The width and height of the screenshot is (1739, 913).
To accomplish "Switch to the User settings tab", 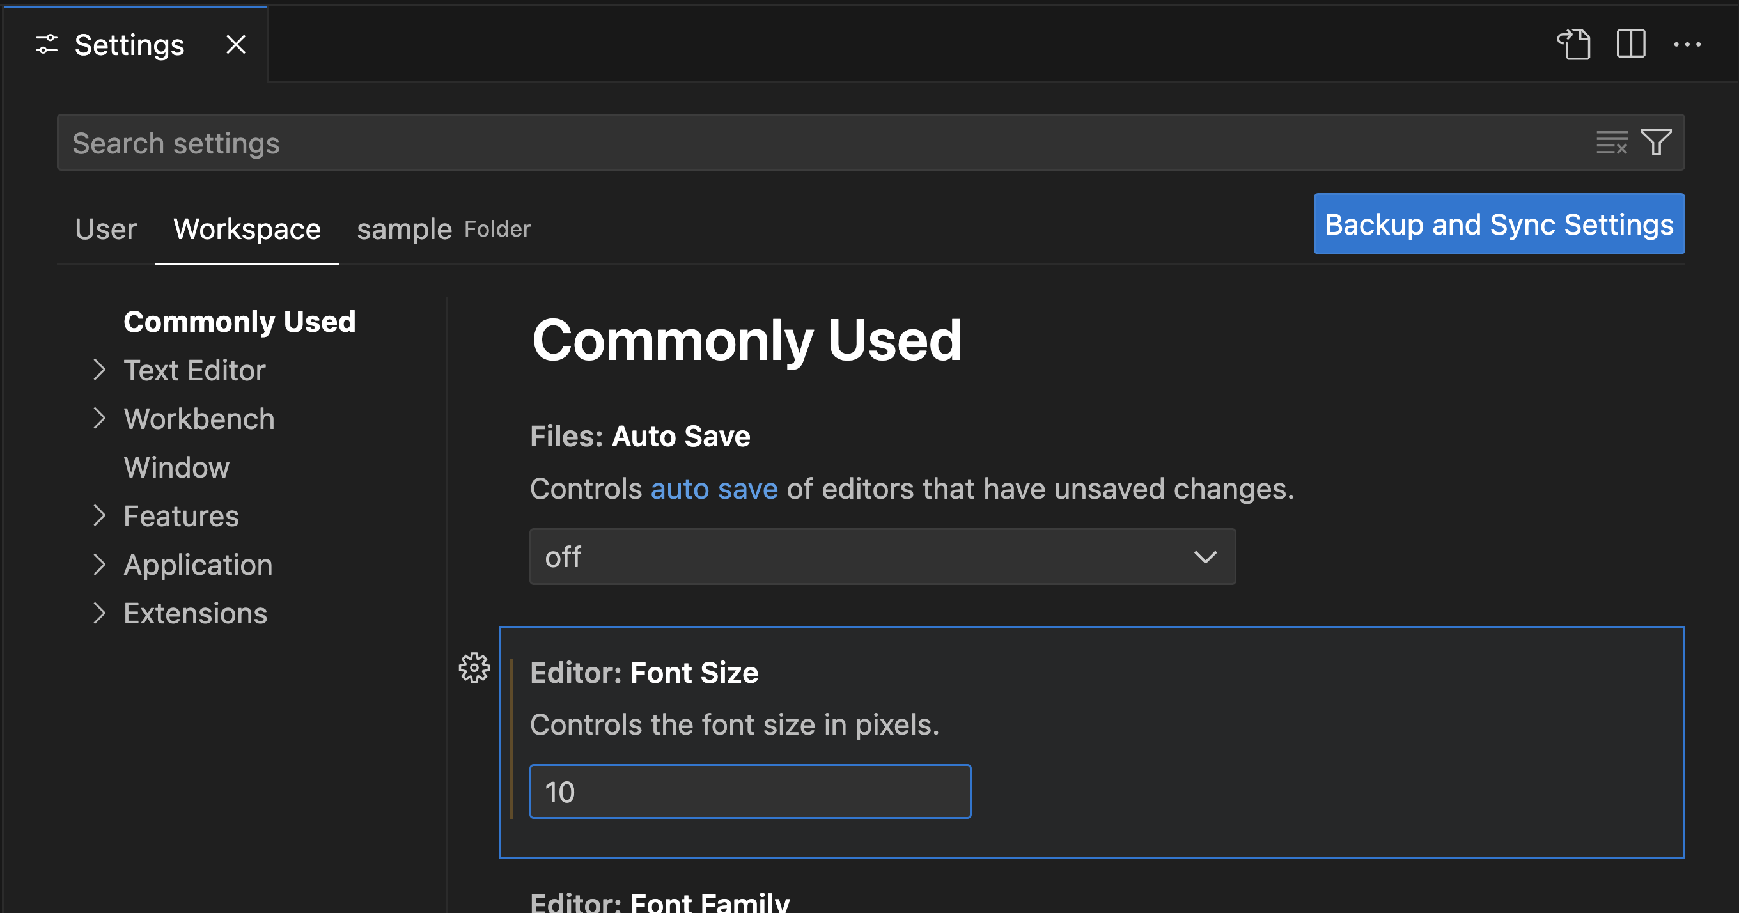I will point(105,229).
